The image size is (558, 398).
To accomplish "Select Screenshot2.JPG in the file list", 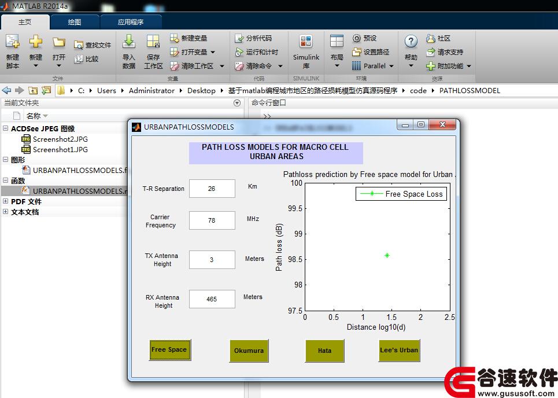I will point(60,139).
